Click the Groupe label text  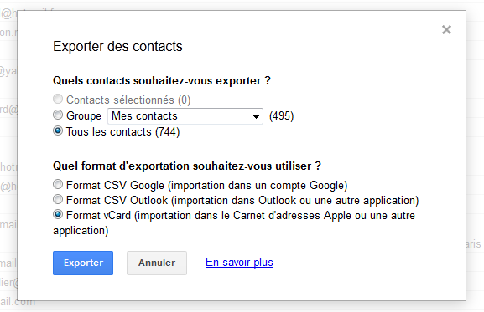(84, 116)
